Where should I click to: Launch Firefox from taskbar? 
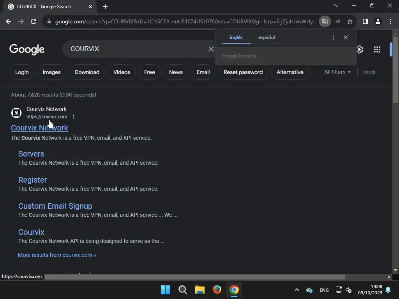[217, 290]
